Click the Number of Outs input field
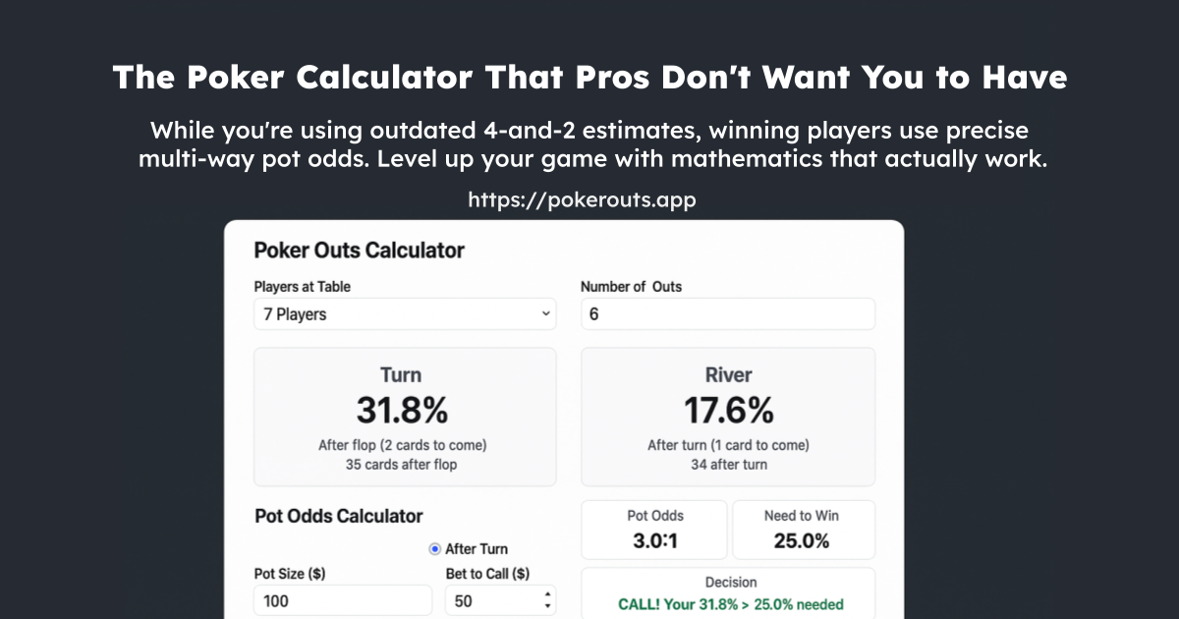The width and height of the screenshot is (1179, 619). click(727, 313)
